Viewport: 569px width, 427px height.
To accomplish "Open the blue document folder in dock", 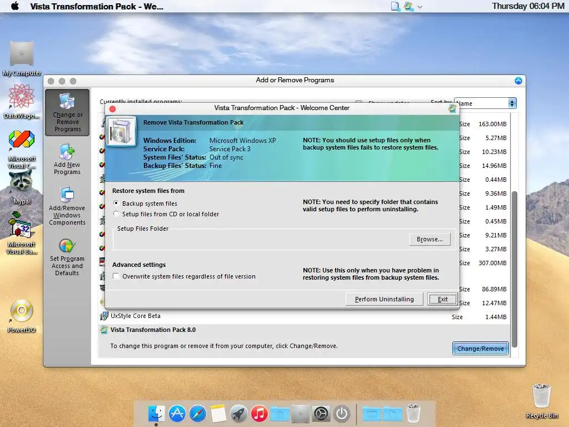I will (393, 414).
